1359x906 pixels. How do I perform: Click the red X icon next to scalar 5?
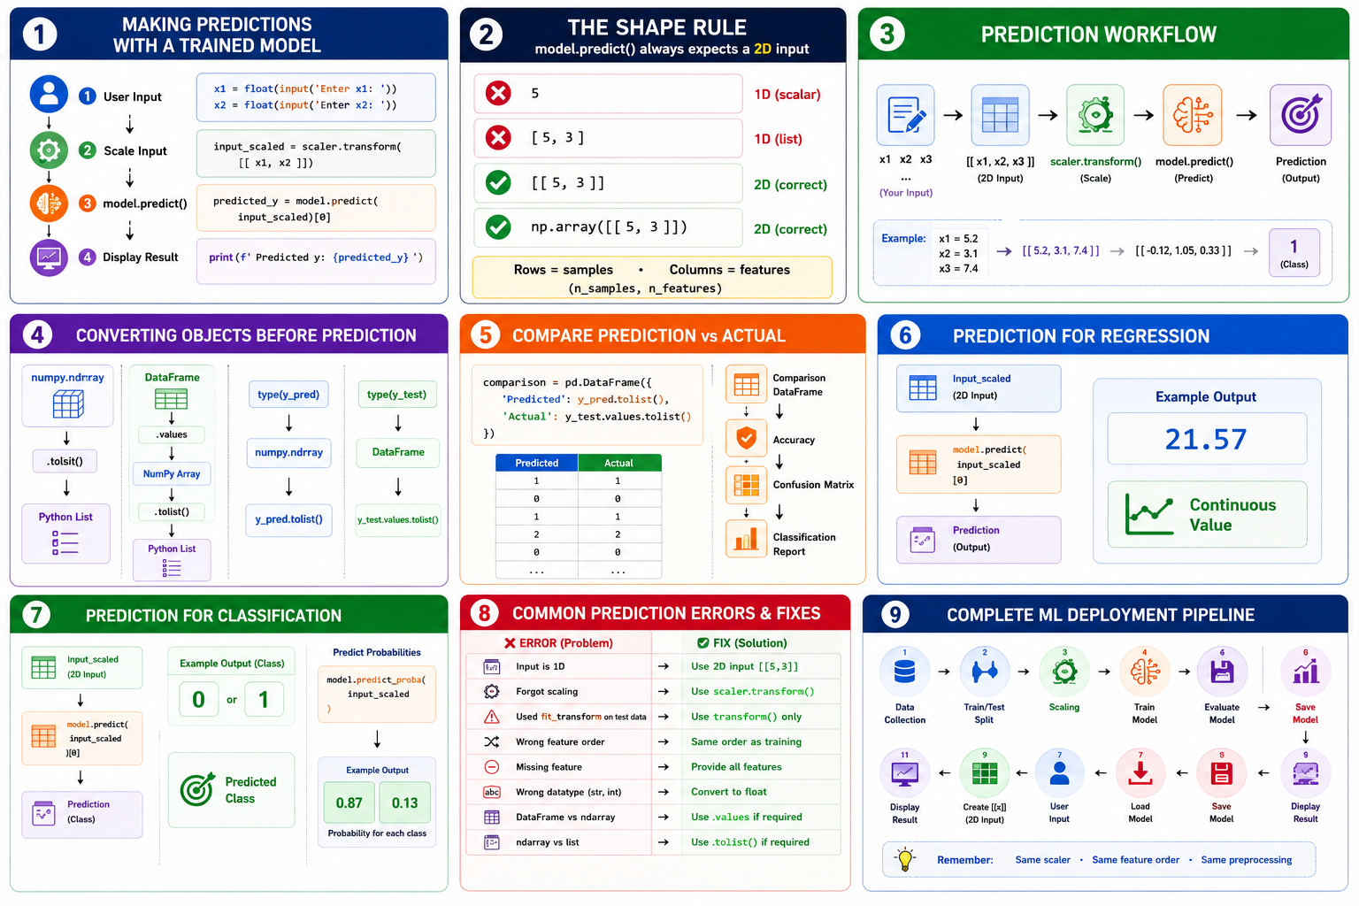click(499, 93)
